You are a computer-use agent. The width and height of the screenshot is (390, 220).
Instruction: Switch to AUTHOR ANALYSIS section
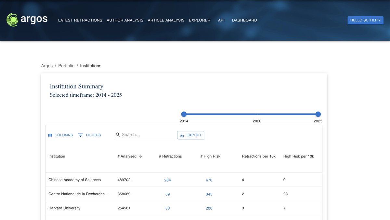click(125, 20)
